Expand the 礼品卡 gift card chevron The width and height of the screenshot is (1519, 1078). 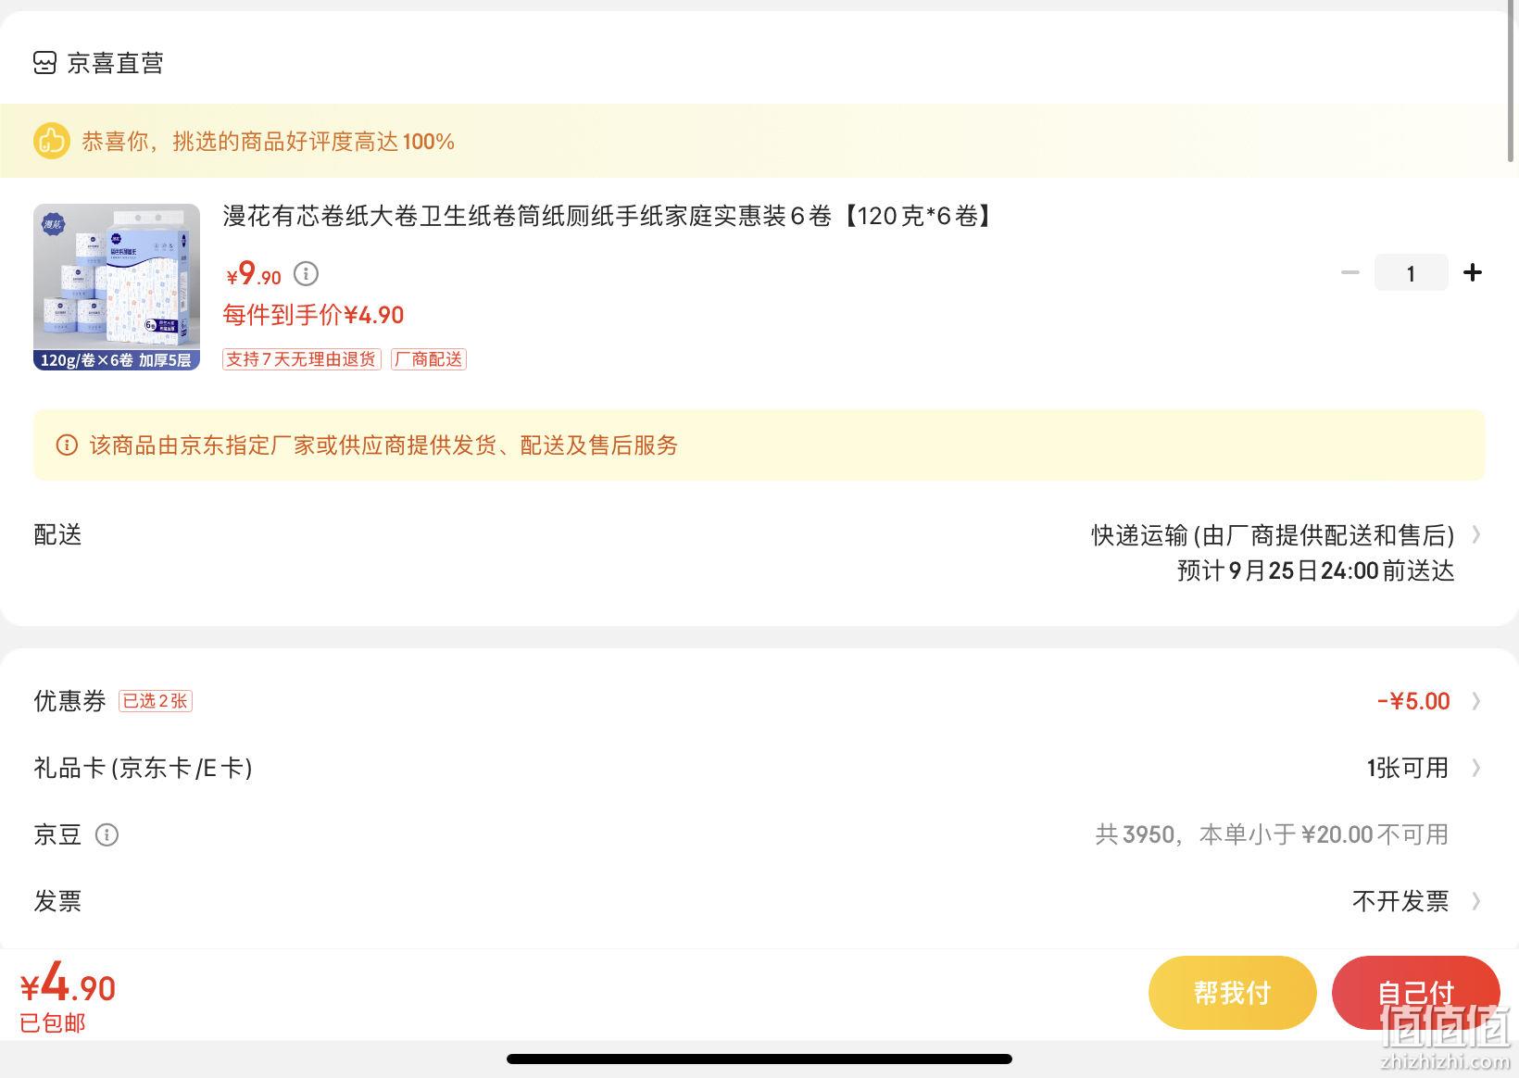pos(1476,768)
